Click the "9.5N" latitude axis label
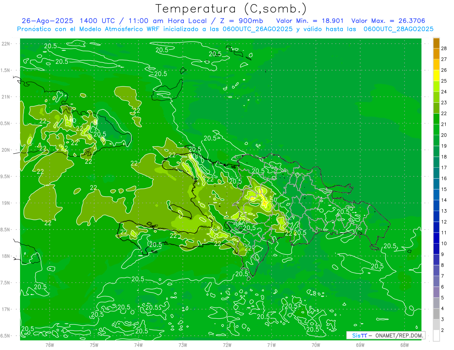The image size is (454, 350). [x=6, y=176]
